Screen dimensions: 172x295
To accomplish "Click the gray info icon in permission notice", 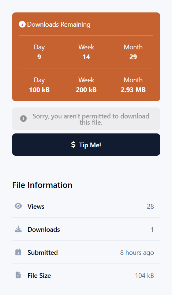I will (x=23, y=118).
